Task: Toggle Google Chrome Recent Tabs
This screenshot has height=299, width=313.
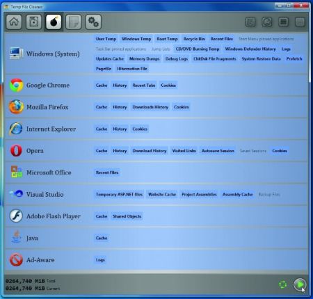Action: click(144, 86)
